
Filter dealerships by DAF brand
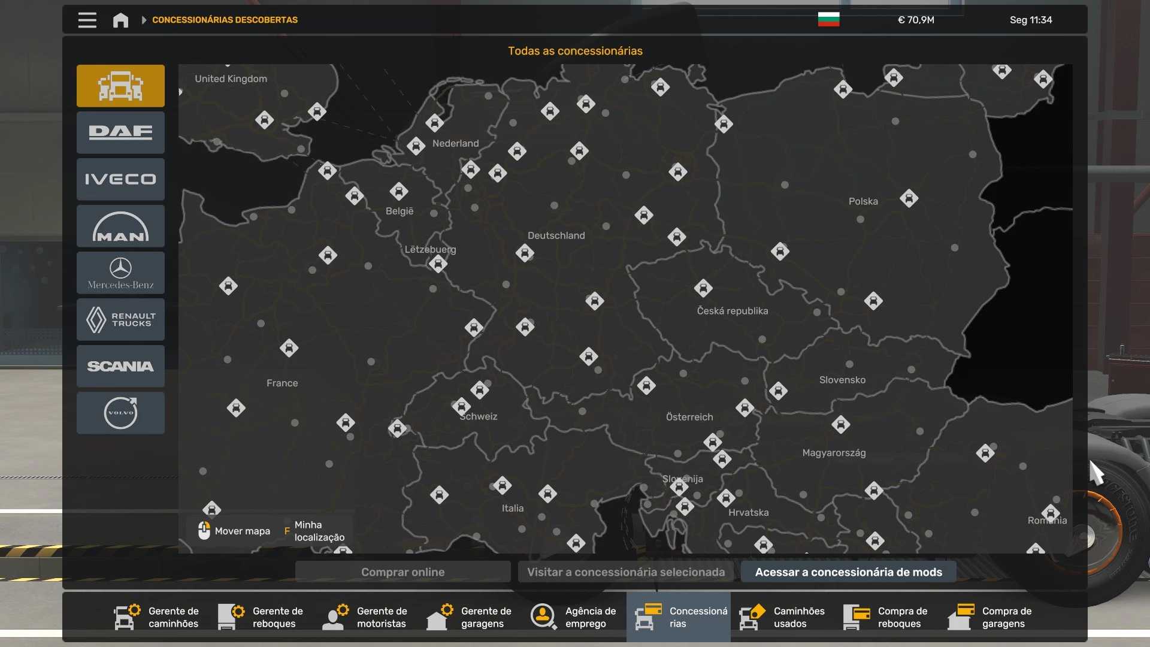click(x=120, y=132)
